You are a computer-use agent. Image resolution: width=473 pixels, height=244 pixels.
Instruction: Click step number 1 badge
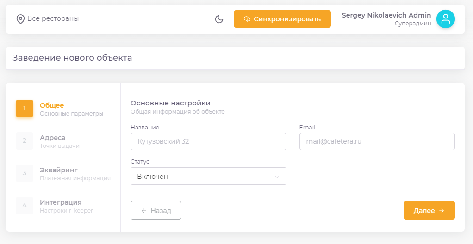[x=25, y=109]
